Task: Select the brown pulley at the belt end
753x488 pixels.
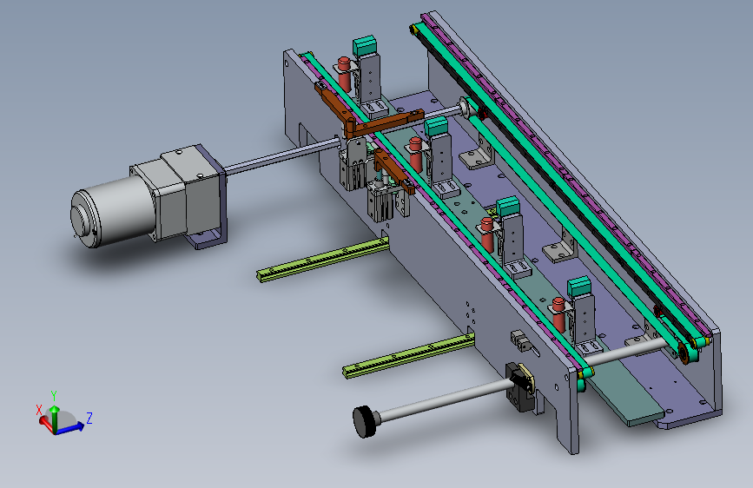Action: pyautogui.click(x=684, y=352)
